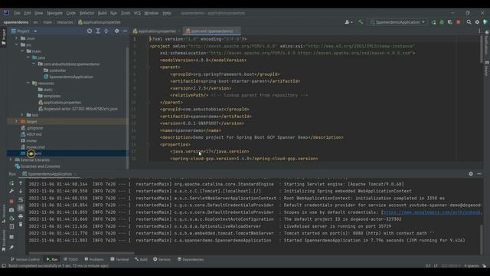Click the locate-file target icon in Project panel

pyautogui.click(x=90, y=31)
